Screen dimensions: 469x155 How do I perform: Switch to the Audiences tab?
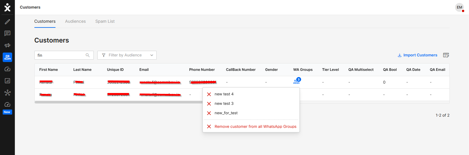[75, 21]
